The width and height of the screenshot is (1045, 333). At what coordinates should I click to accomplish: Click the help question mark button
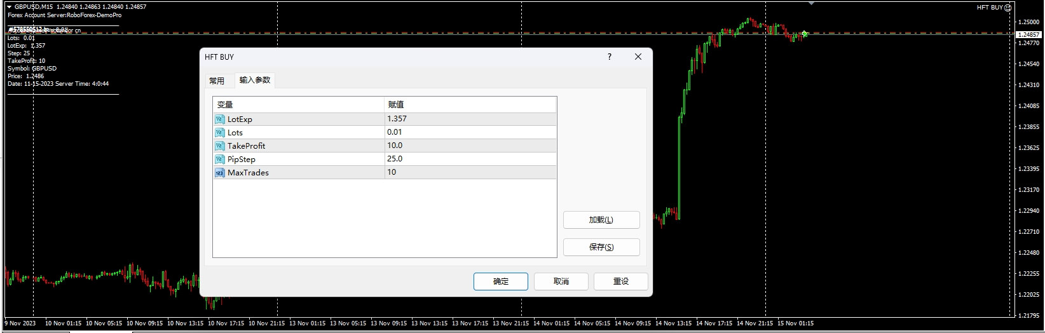tap(610, 57)
